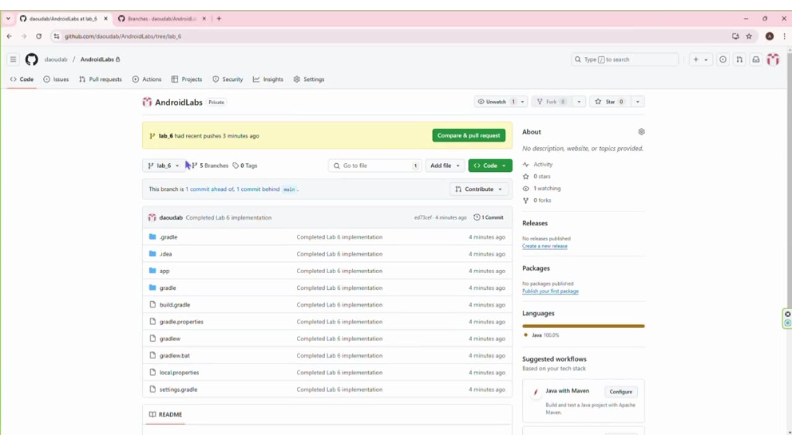792x445 pixels.
Task: Open the Add file dropdown
Action: [445, 166]
